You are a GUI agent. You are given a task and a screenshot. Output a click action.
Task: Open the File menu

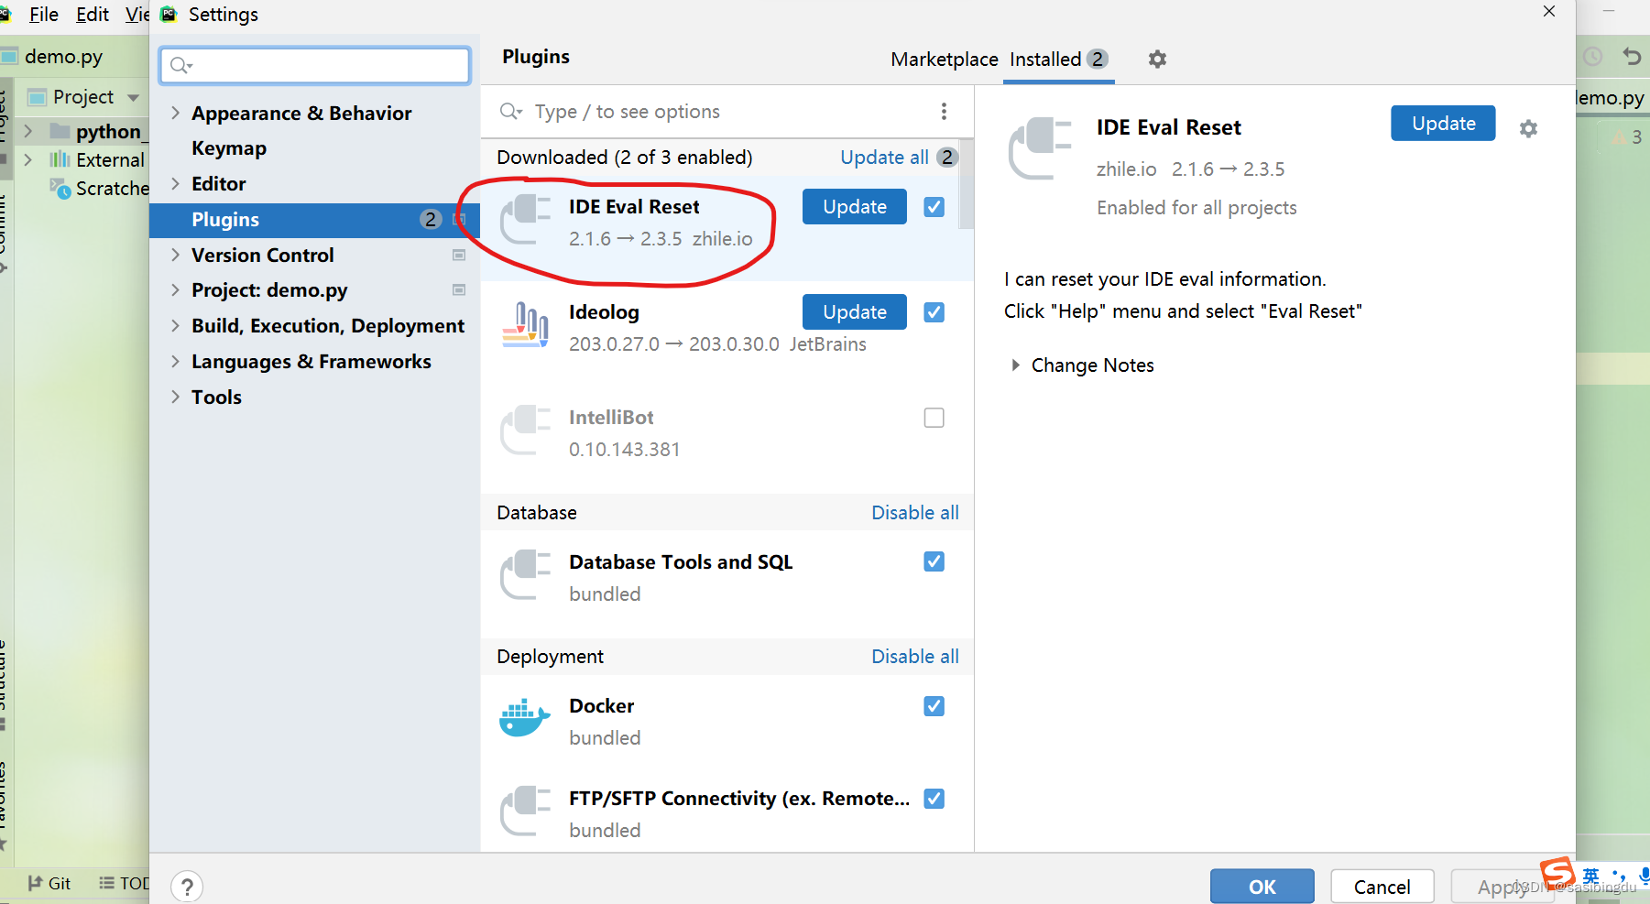[x=43, y=15]
